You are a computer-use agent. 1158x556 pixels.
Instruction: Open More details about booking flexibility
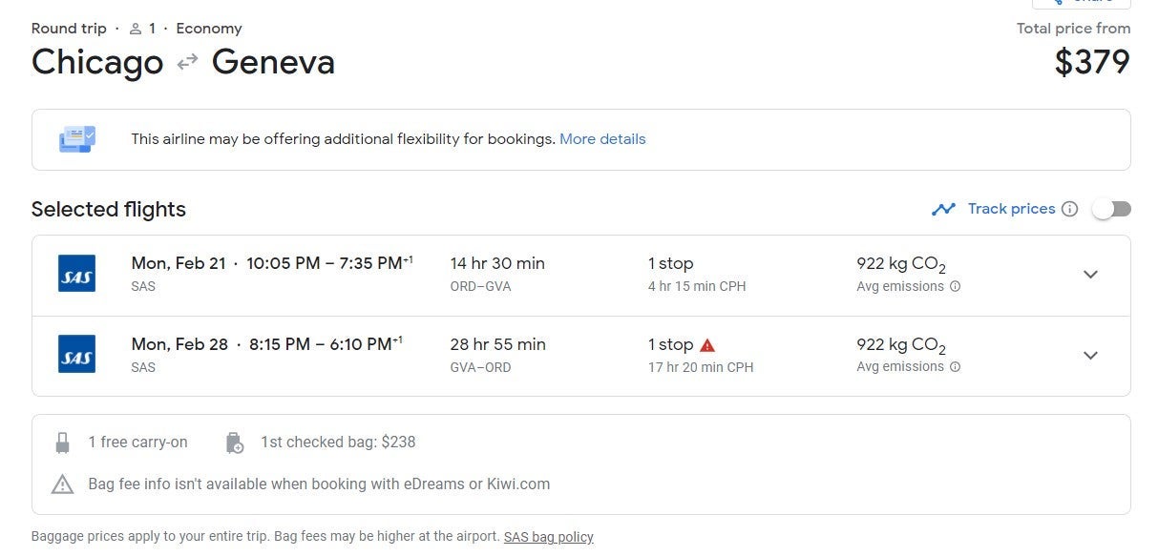(x=602, y=139)
